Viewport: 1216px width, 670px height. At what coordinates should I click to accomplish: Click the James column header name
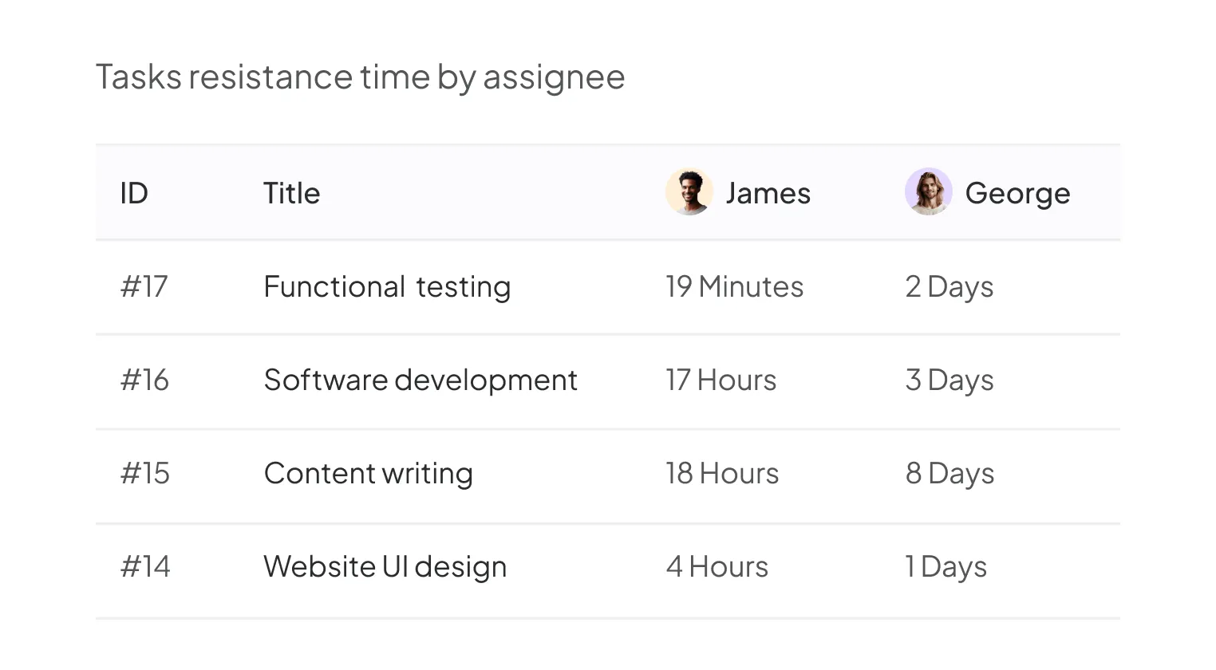768,193
